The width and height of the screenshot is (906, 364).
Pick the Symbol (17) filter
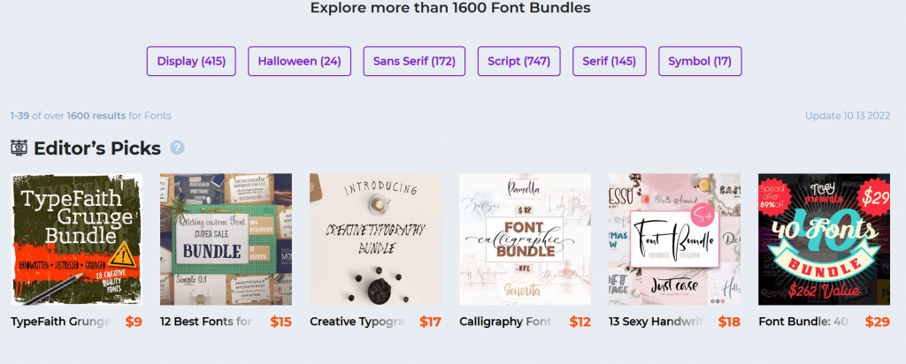point(700,61)
